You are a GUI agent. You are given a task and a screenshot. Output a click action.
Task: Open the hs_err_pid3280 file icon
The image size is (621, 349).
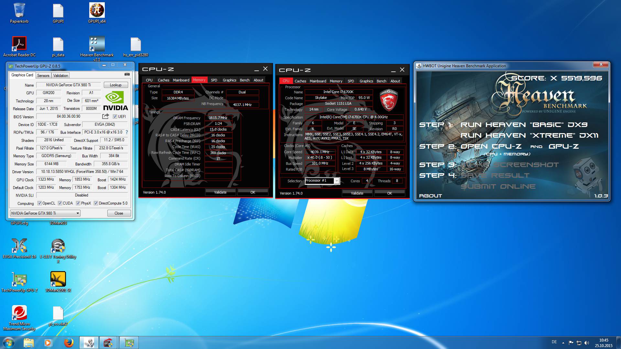coord(136,47)
